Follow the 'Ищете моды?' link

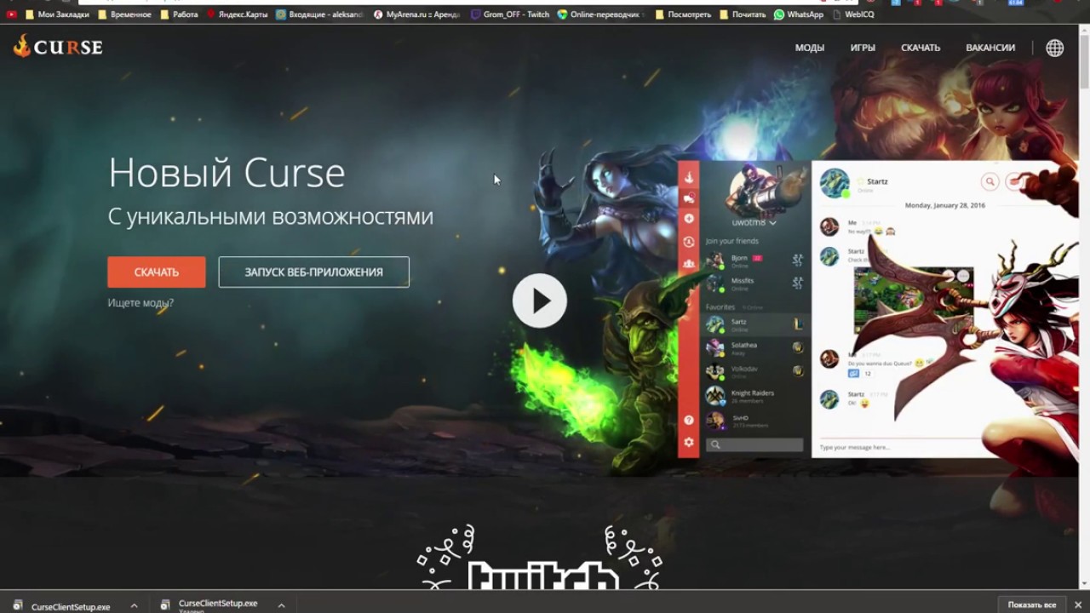[x=141, y=303]
